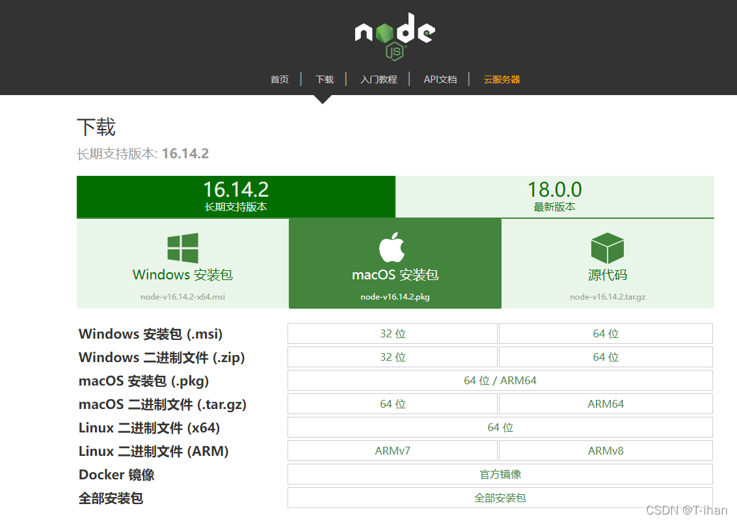Click the Linux 二进制文件 (ARM) row label

(x=154, y=451)
